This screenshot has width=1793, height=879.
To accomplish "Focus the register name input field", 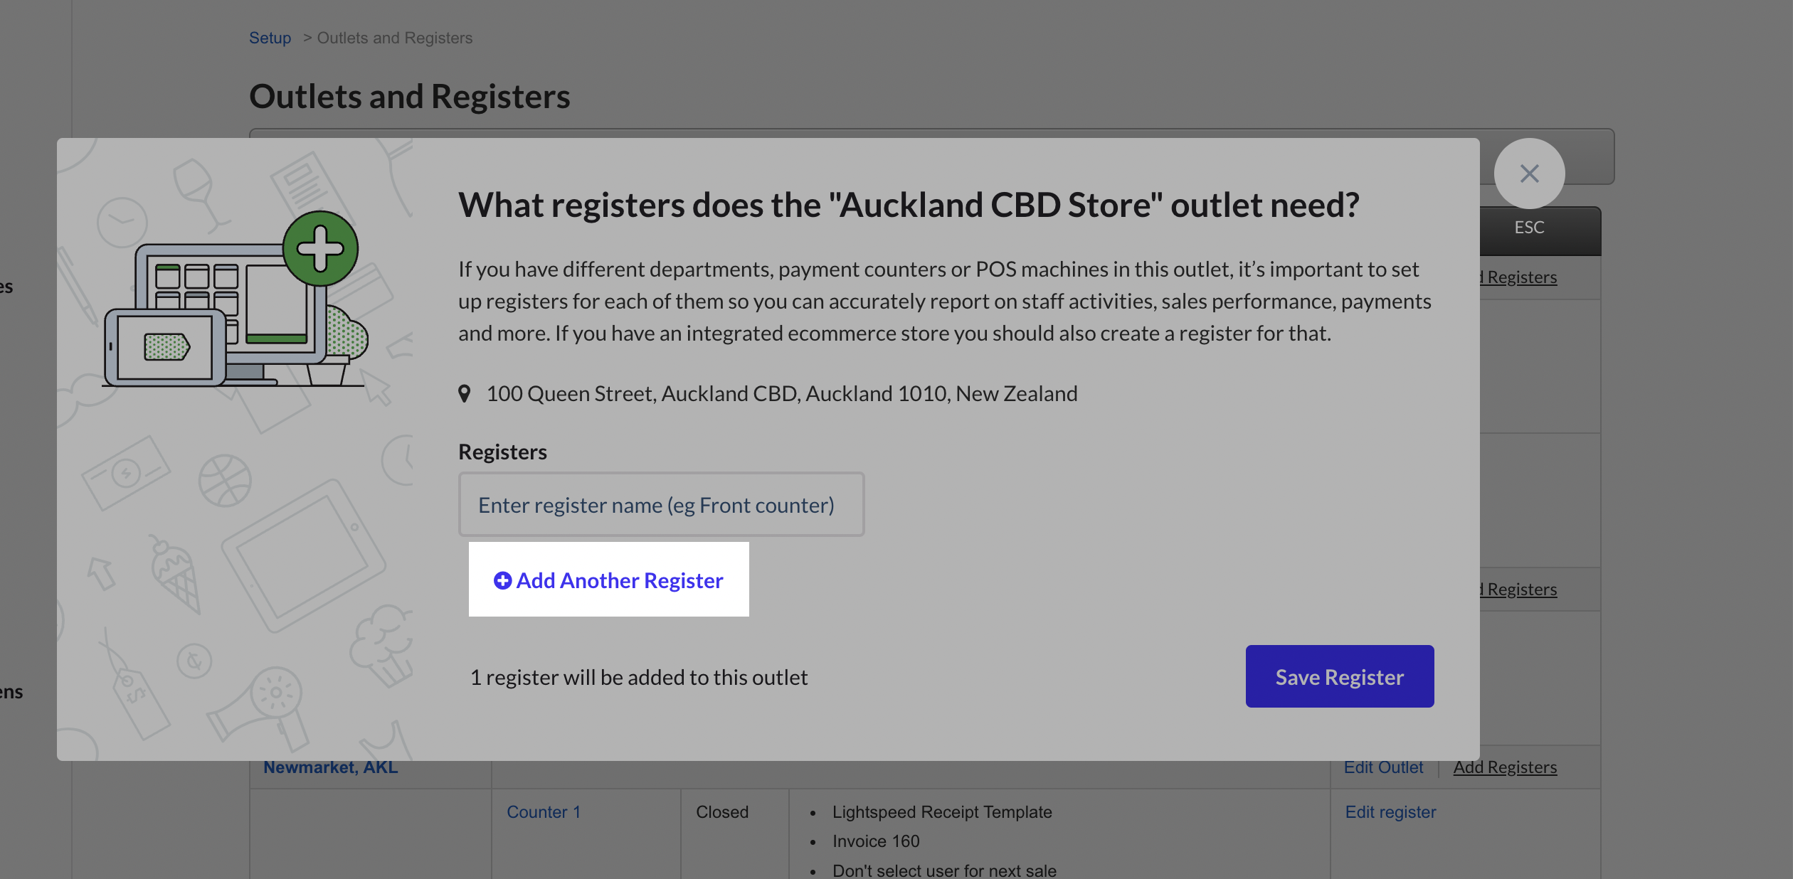I will coord(661,505).
